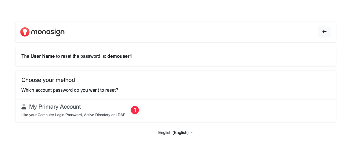Click the Which account password question text
Viewport: 345px width, 167px height.
coord(70,90)
